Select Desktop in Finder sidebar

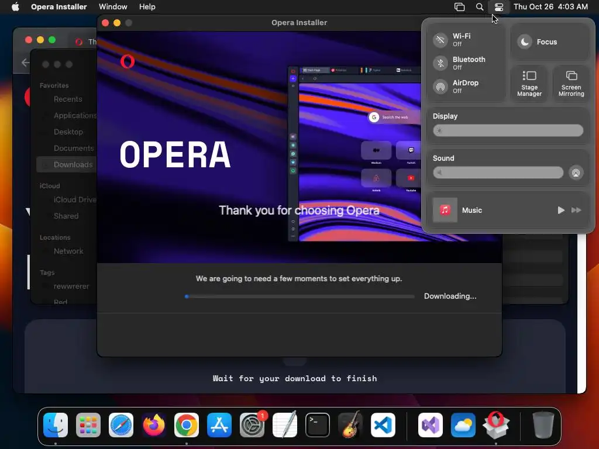(68, 132)
